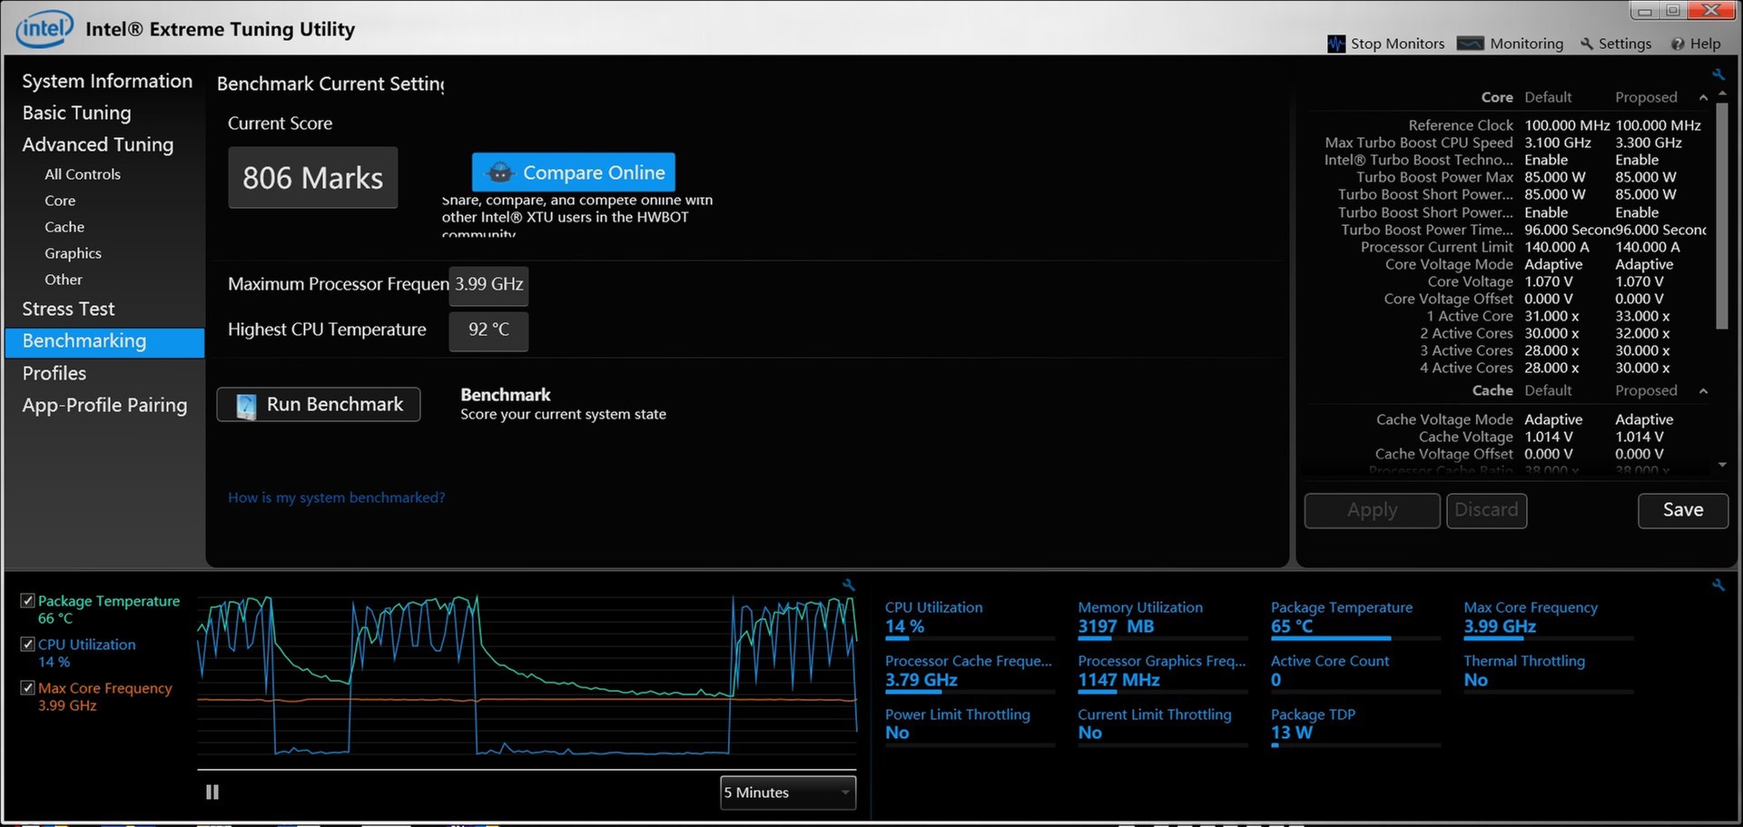Click the Package Temperature 65 °C tile
This screenshot has width=1743, height=827.
(x=1355, y=618)
